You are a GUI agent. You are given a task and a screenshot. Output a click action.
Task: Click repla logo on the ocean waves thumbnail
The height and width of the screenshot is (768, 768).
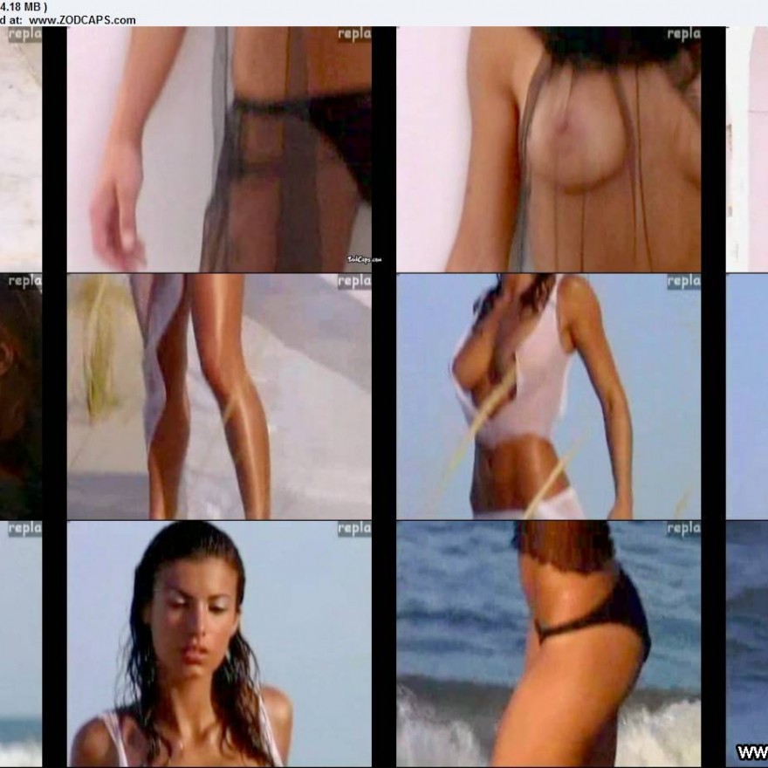[x=683, y=528]
